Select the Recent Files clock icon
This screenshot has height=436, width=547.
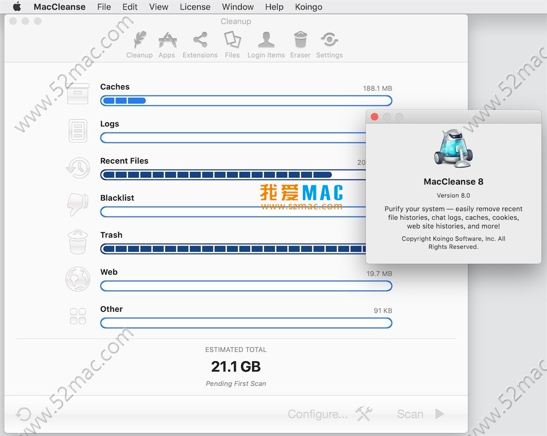pyautogui.click(x=78, y=167)
